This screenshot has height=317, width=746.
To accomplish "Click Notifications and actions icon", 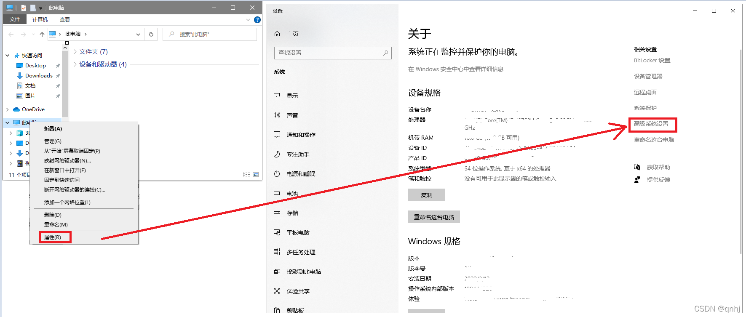I will point(277,135).
